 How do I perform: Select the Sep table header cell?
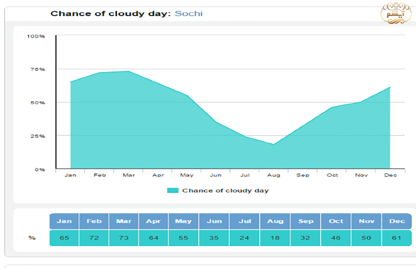coord(305,221)
